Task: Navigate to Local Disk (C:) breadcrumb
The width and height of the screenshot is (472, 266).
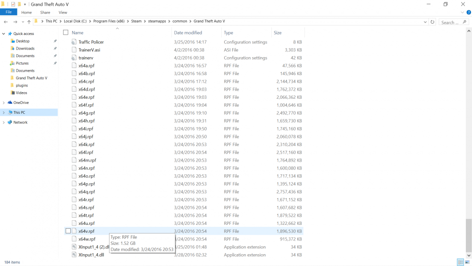Action: (75, 21)
